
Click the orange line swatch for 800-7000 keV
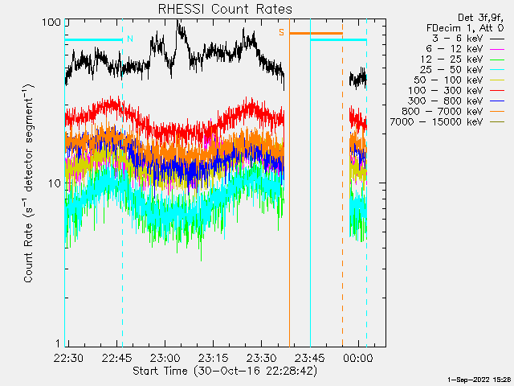[496, 112]
